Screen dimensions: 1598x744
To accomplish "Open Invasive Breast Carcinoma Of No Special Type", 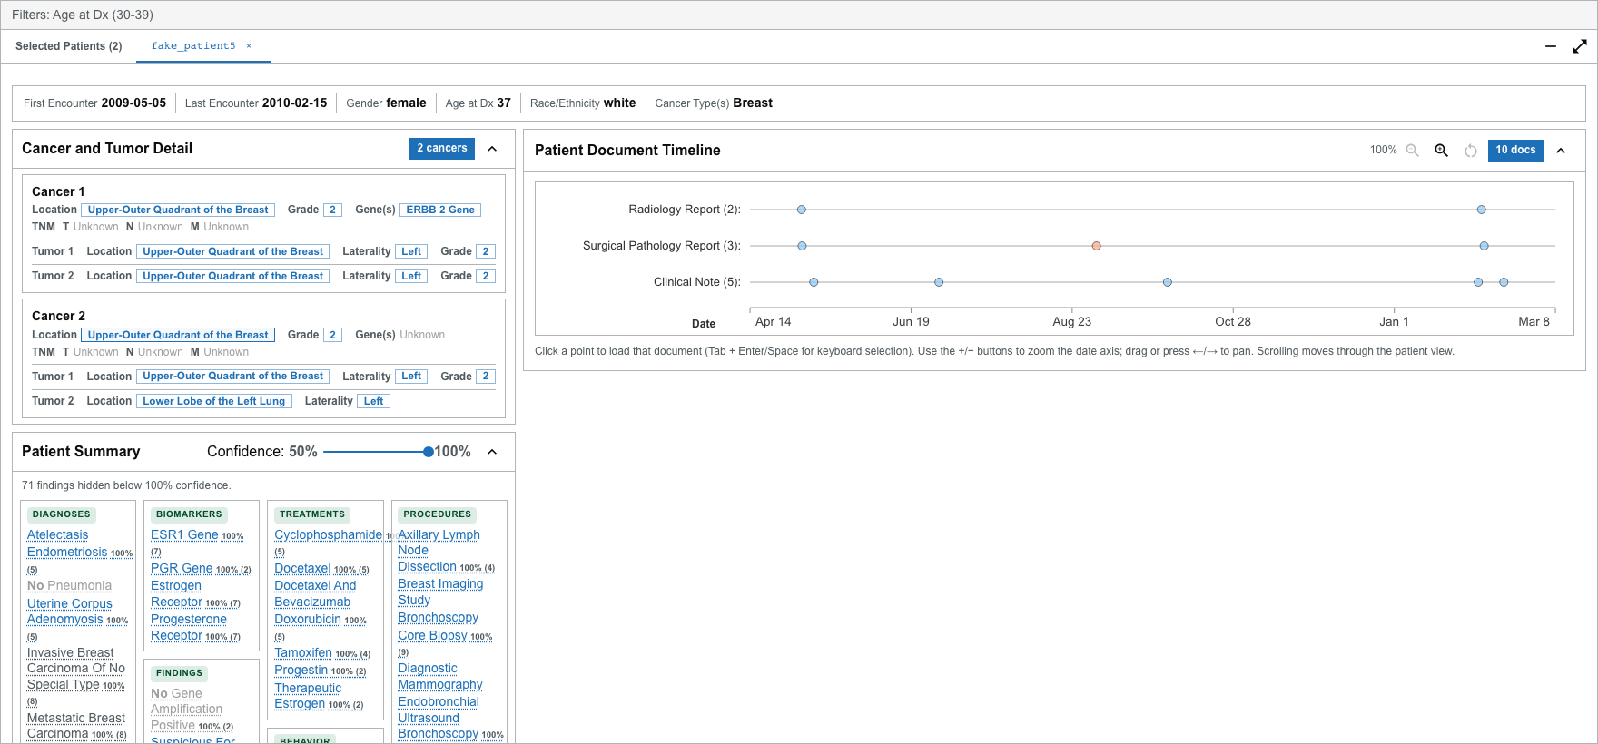I will pos(76,669).
